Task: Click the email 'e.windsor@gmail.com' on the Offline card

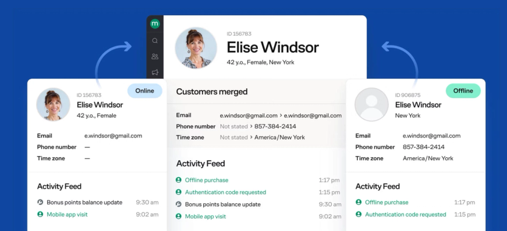Action: (432, 136)
